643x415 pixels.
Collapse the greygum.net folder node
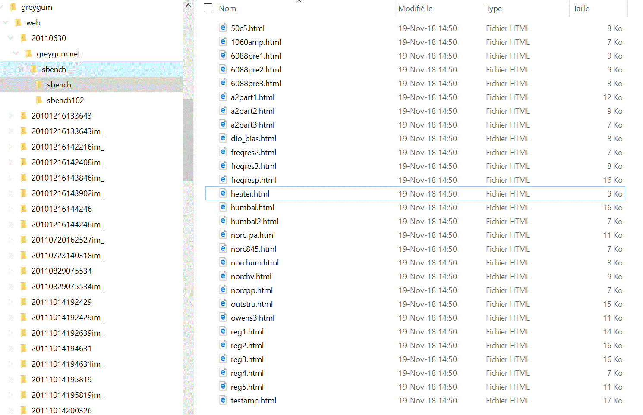click(x=16, y=53)
